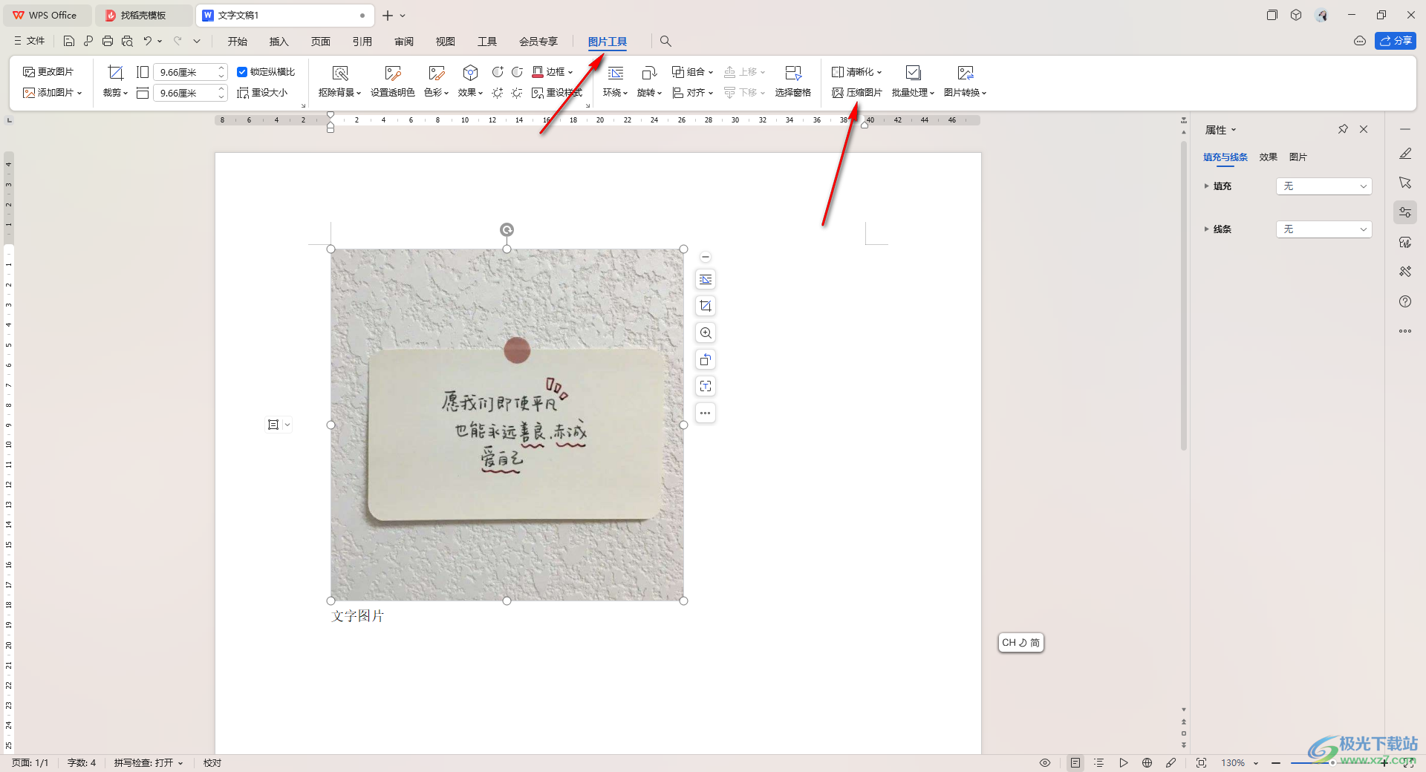Open Batch Processing (批量处理) icon
The height and width of the screenshot is (772, 1426).
pyautogui.click(x=913, y=73)
